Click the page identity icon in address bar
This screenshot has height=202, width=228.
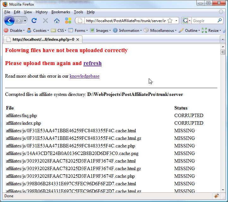(80, 21)
